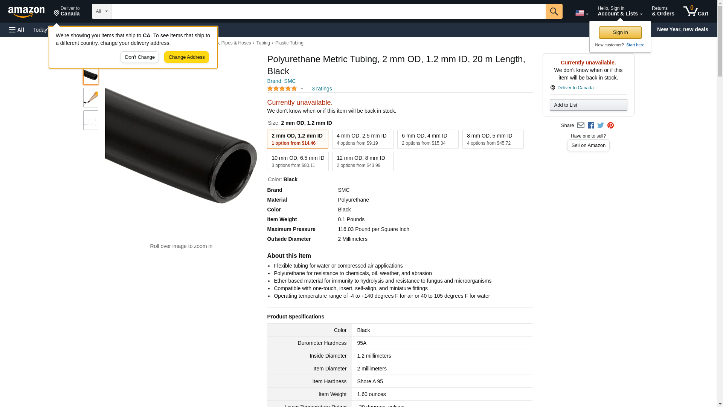This screenshot has width=723, height=407.
Task: Expand the star ratings breakdown popover
Action: click(x=302, y=89)
